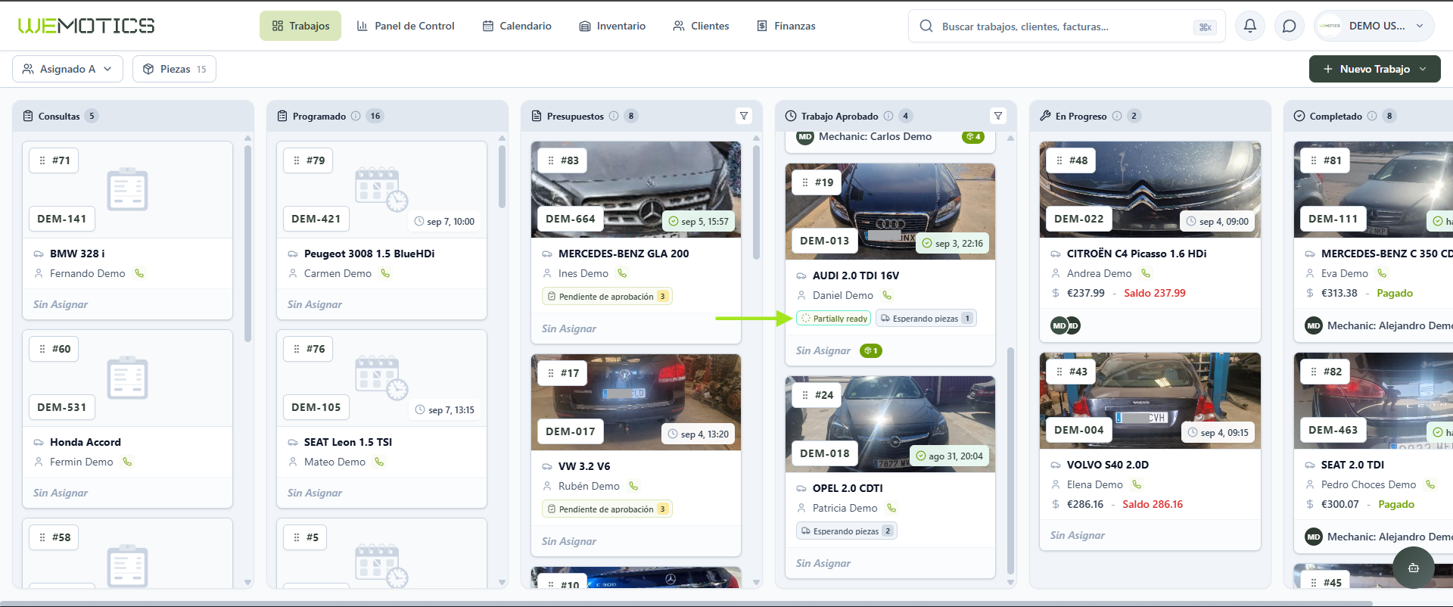Select the SEAT Leon 1.5 TSI job title
This screenshot has width=1453, height=607.
click(348, 442)
